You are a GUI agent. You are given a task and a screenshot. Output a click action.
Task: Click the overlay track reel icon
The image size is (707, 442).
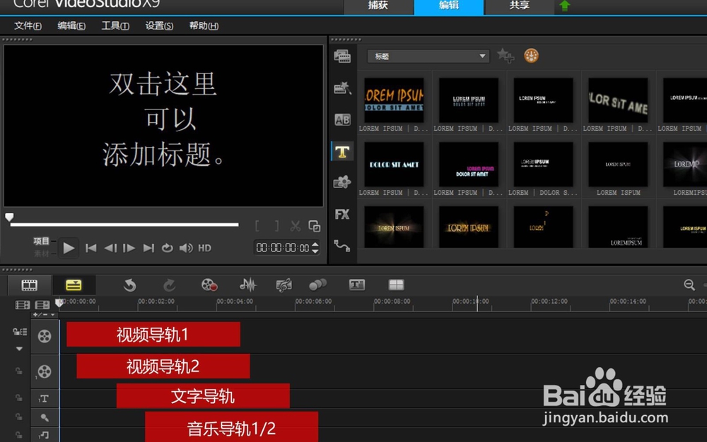[44, 371]
